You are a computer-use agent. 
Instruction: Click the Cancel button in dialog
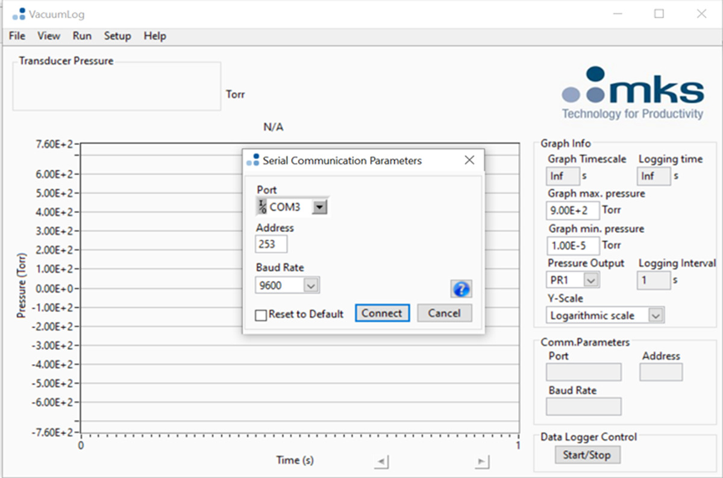pos(444,313)
